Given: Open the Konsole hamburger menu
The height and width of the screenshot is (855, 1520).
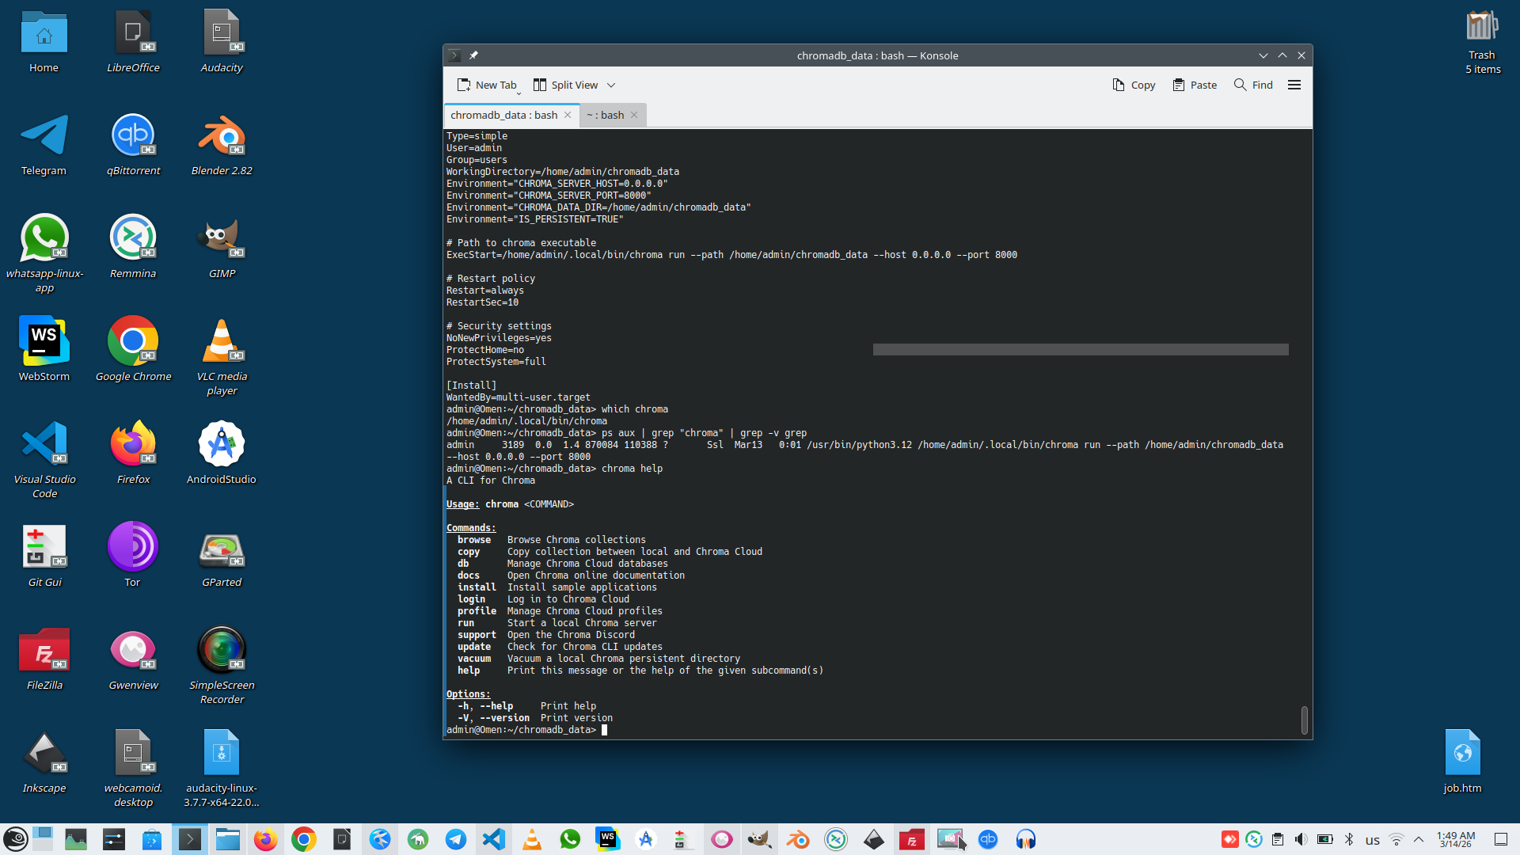Looking at the screenshot, I should point(1294,85).
